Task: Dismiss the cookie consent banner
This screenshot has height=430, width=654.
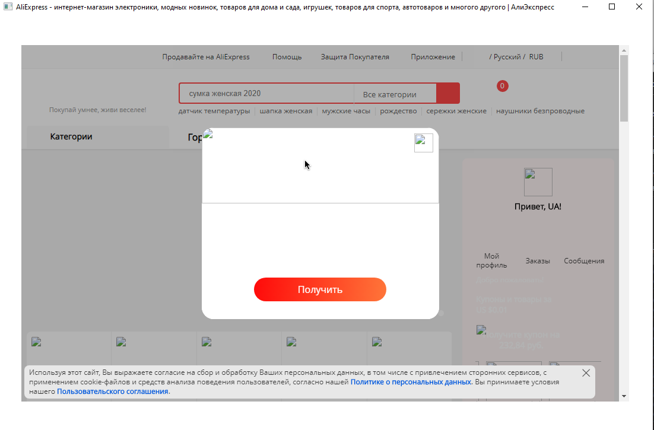Action: coord(586,373)
